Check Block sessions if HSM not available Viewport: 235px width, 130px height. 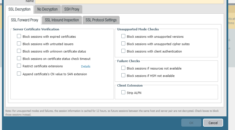[123, 76]
